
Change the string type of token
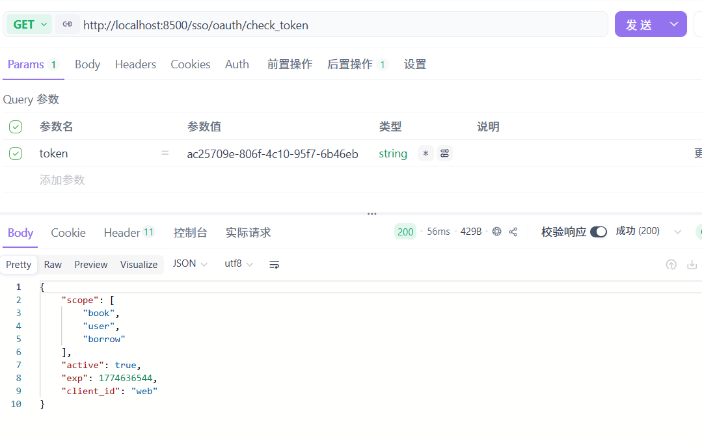(392, 154)
